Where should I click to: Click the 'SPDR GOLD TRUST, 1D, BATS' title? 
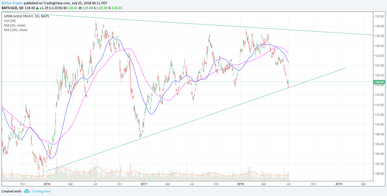[x=27, y=16]
